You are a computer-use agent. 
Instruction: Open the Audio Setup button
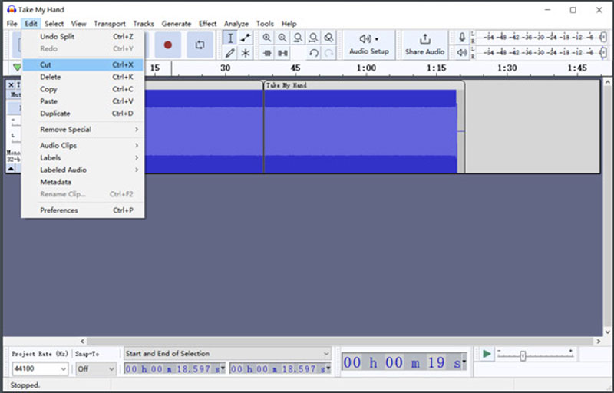click(x=369, y=45)
